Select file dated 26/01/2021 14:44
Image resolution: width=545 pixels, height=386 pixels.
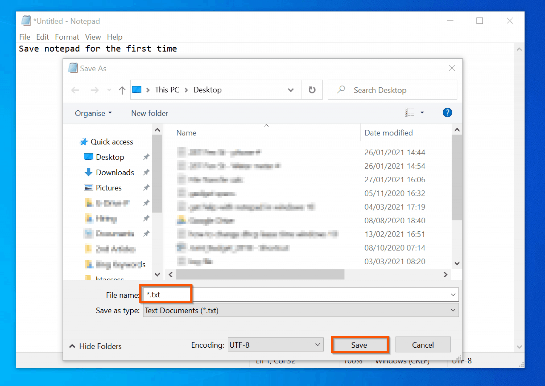tap(301, 153)
